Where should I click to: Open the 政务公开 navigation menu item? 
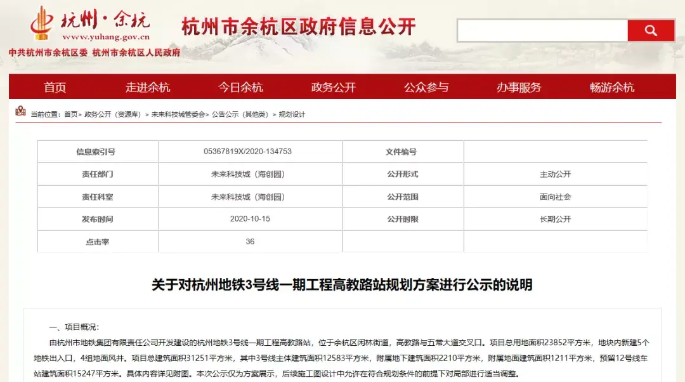pyautogui.click(x=334, y=88)
